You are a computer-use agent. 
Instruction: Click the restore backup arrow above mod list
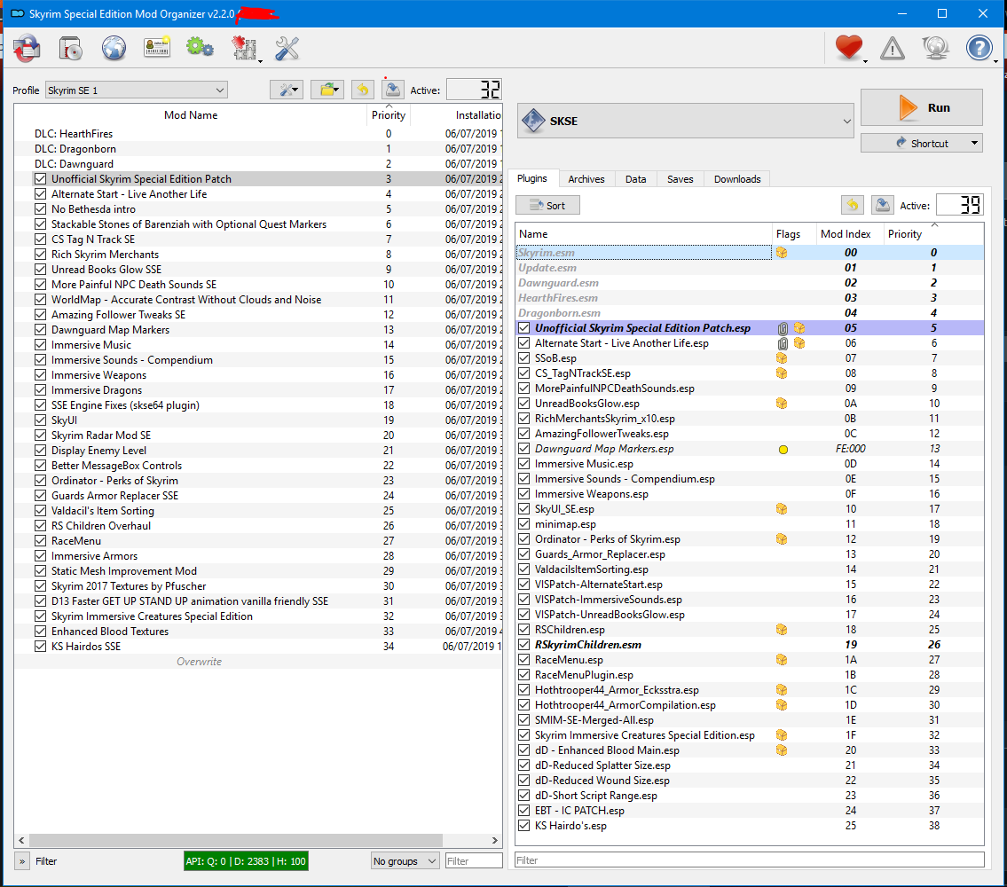pyautogui.click(x=362, y=90)
